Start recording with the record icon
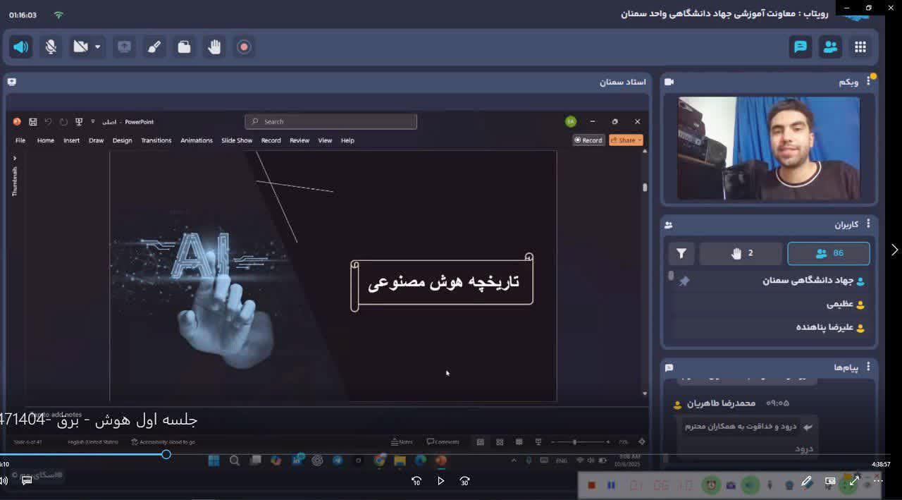This screenshot has width=902, height=500. point(244,47)
